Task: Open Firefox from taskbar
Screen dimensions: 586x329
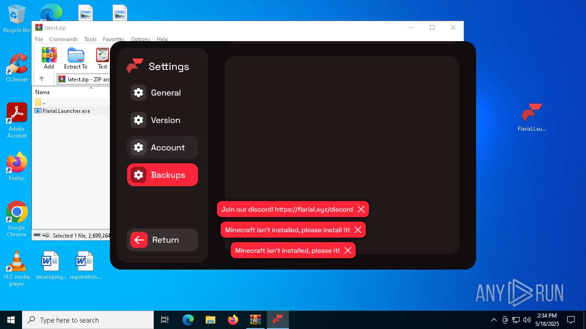Action: pos(233,320)
